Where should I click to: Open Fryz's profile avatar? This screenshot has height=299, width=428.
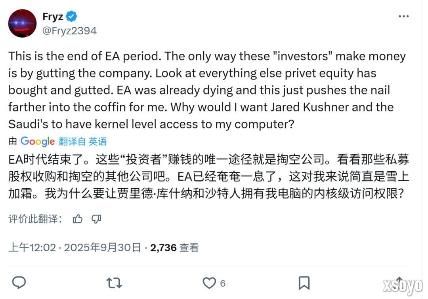tap(23, 23)
